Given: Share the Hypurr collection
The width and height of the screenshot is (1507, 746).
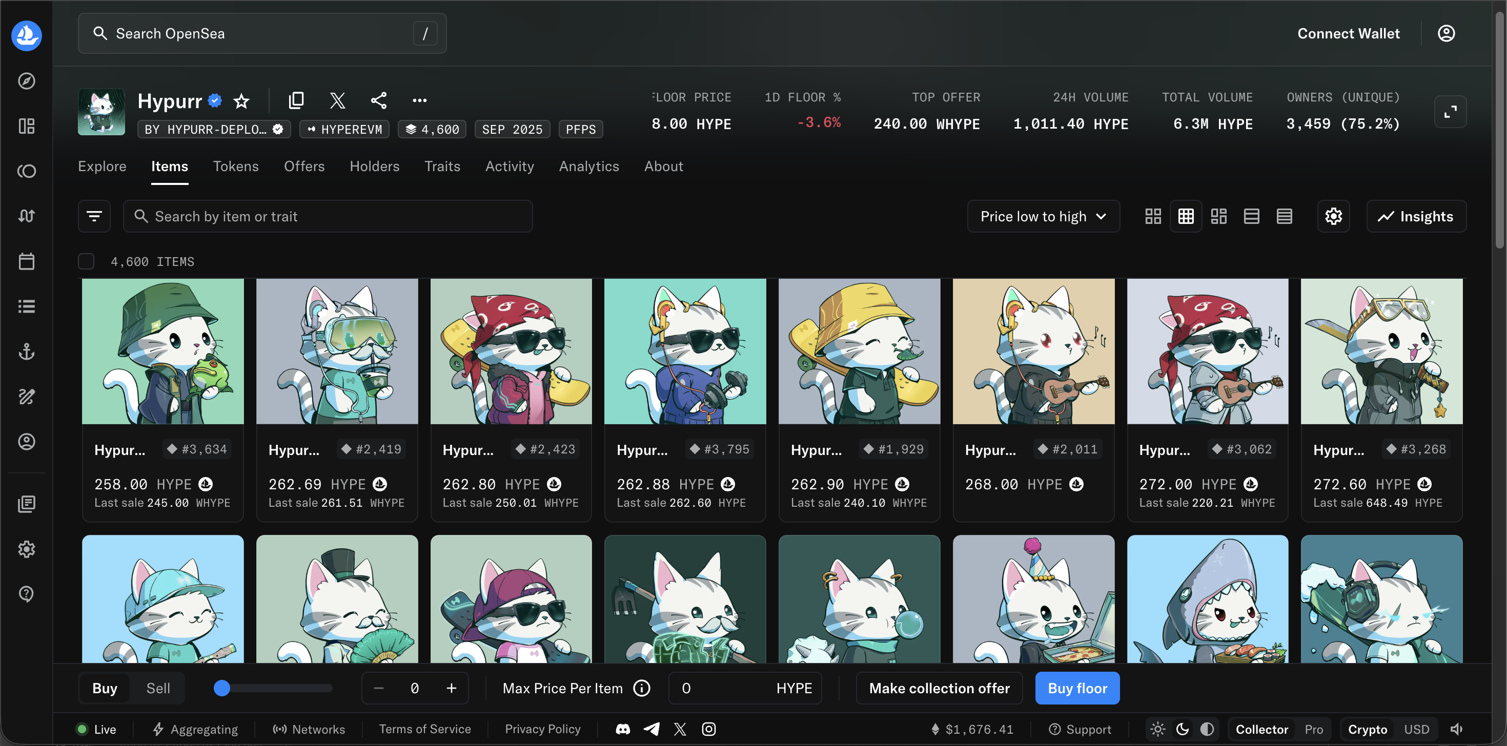Looking at the screenshot, I should (378, 100).
